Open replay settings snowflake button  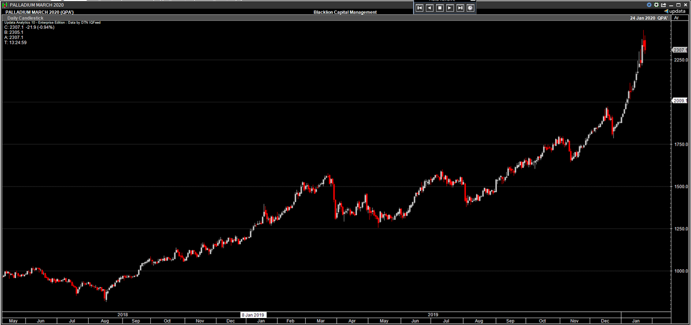(x=470, y=7)
